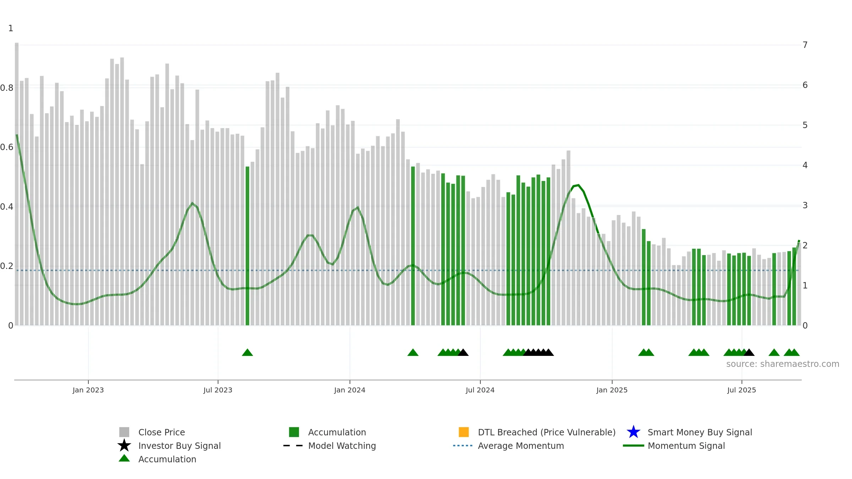Click the green Accumulation triangle legend icon
852x479 pixels.
click(x=124, y=458)
